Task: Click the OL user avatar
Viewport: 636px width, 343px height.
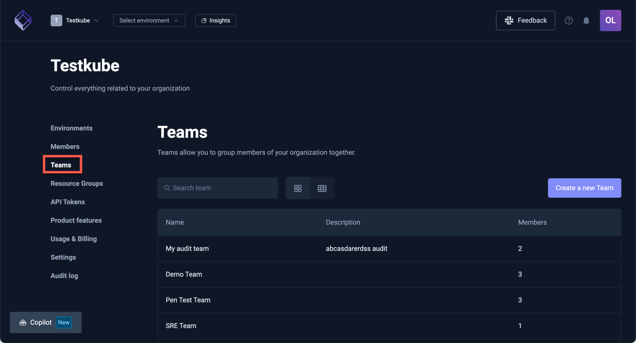Action: click(x=610, y=20)
